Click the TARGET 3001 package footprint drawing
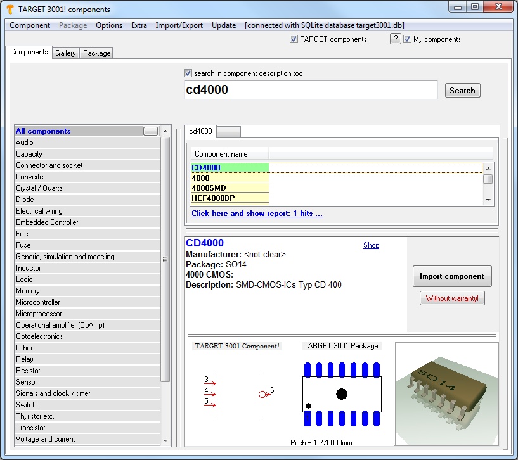Screen dimensions: 518x460 [341, 394]
